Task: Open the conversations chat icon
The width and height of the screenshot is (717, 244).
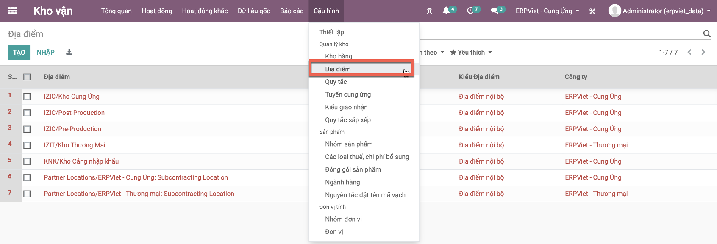Action: (x=494, y=11)
